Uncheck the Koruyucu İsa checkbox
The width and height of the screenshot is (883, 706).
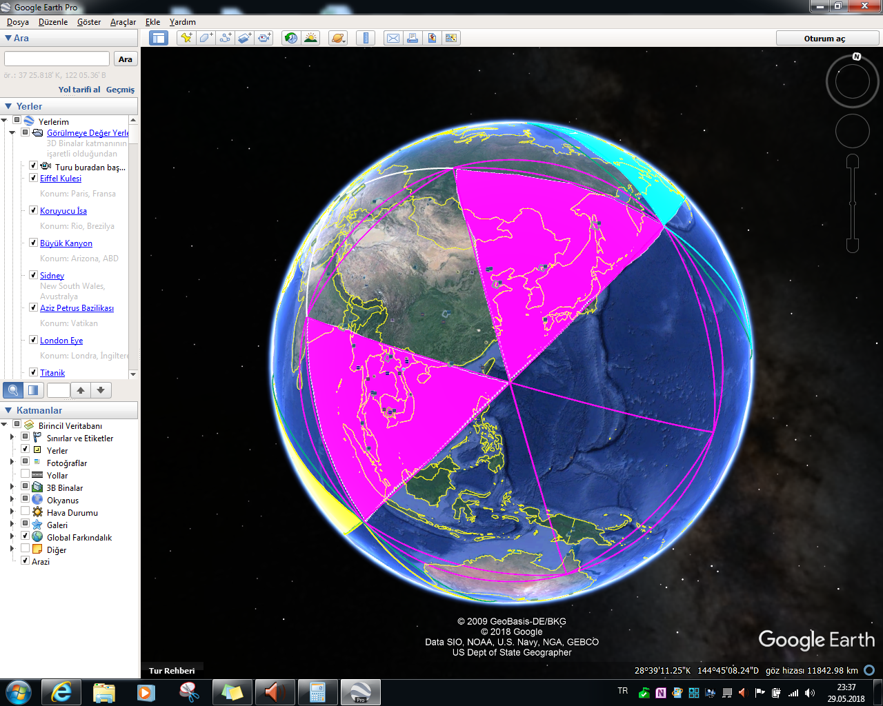[x=33, y=210]
